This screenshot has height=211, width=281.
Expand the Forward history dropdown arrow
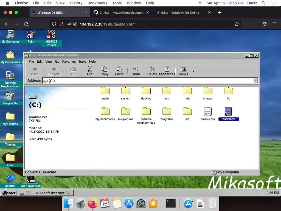coord(64,71)
